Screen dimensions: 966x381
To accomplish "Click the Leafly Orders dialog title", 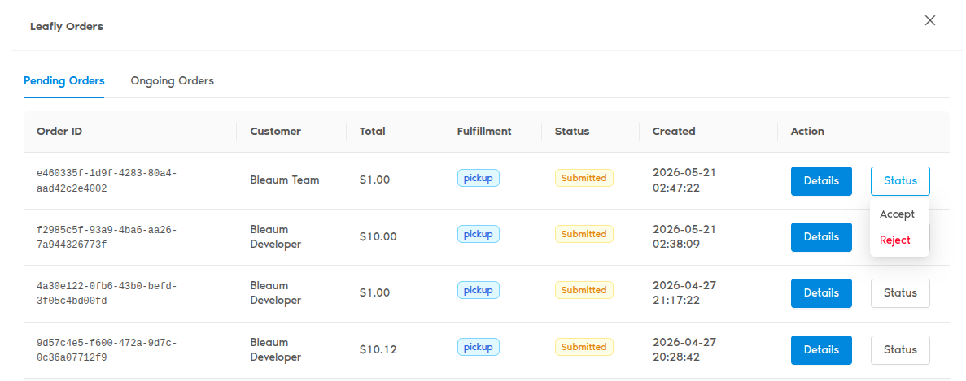I will 67,27.
